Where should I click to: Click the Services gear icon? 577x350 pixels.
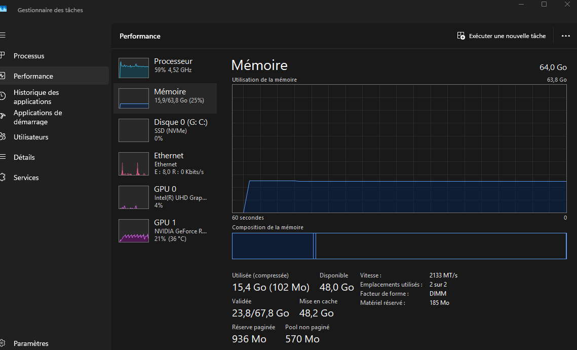coord(2,177)
